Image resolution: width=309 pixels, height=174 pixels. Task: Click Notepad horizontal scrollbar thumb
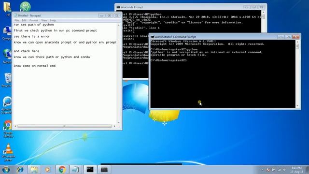click(x=64, y=126)
